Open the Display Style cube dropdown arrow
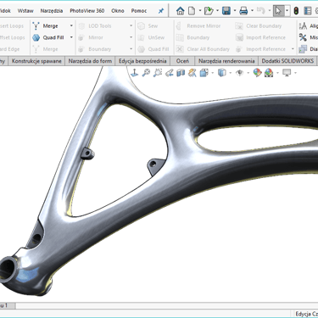 point(230,73)
